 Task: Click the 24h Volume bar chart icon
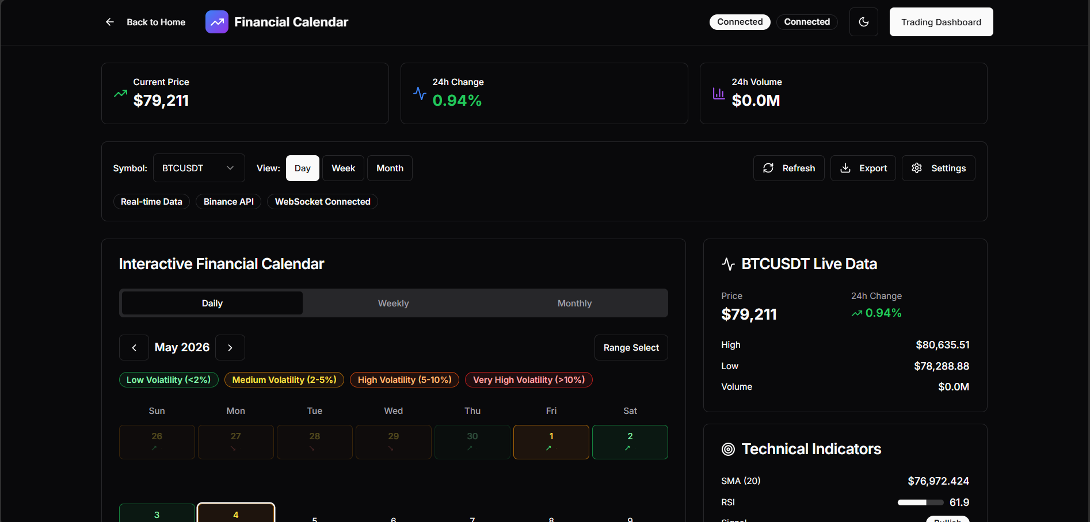pos(719,93)
